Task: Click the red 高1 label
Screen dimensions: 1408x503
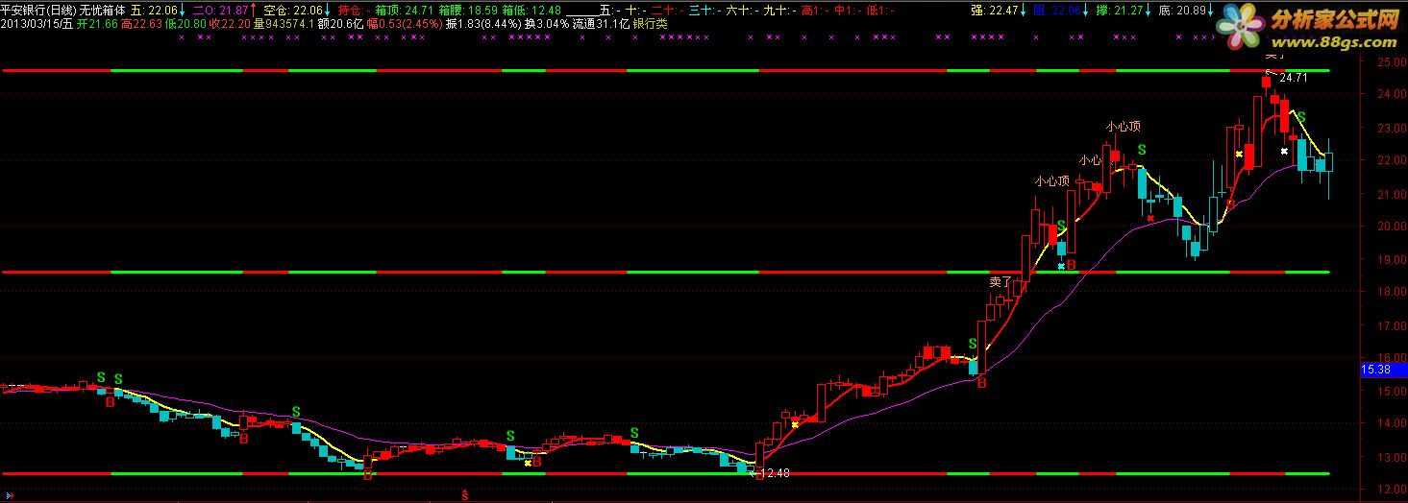Action: coord(813,11)
